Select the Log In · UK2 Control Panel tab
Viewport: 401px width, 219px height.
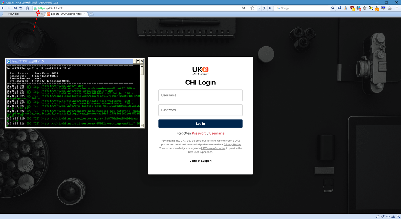tap(66, 14)
